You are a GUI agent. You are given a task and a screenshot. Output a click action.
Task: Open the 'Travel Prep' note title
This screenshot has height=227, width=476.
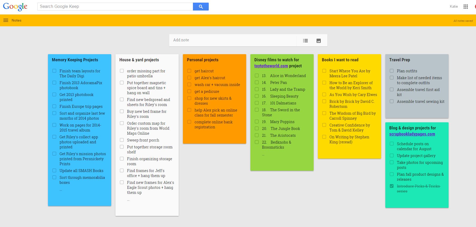400,60
